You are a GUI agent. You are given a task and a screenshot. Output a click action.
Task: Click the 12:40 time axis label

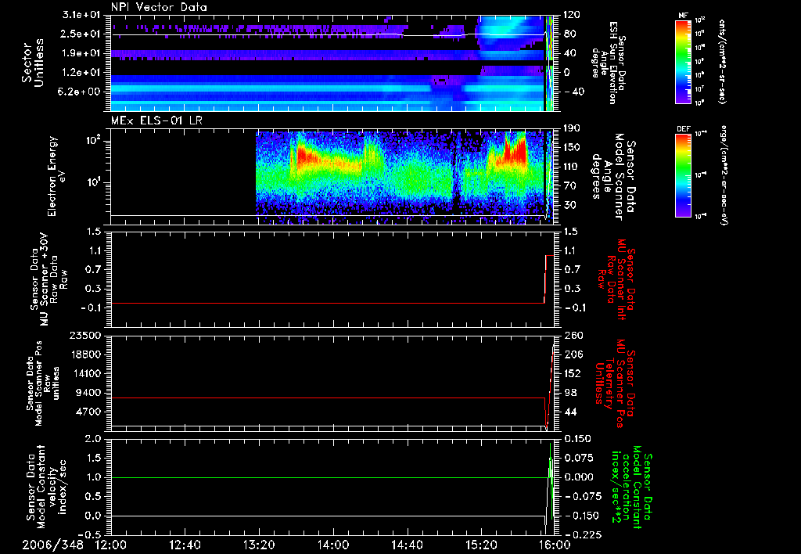click(x=185, y=543)
